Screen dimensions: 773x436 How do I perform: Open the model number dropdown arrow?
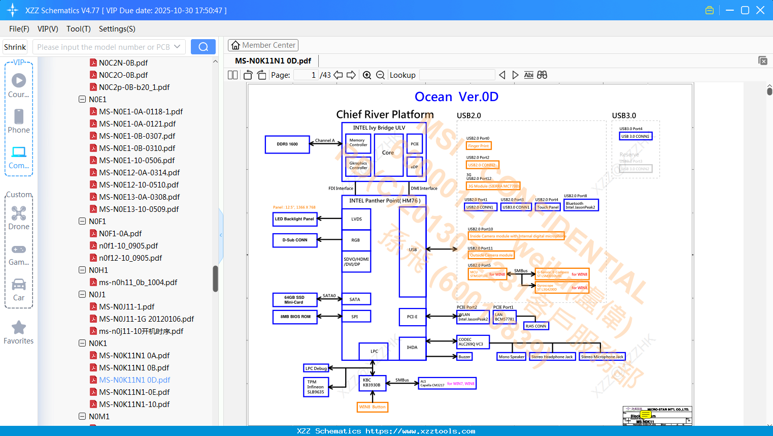pyautogui.click(x=177, y=47)
